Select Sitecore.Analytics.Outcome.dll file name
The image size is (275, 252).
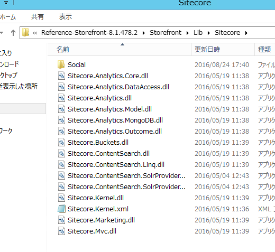point(115,132)
